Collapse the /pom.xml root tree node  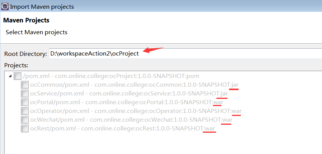[10, 76]
